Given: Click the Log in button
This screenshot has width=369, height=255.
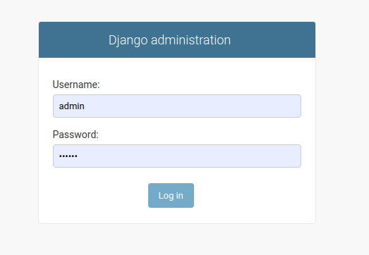Looking at the screenshot, I should point(171,195).
